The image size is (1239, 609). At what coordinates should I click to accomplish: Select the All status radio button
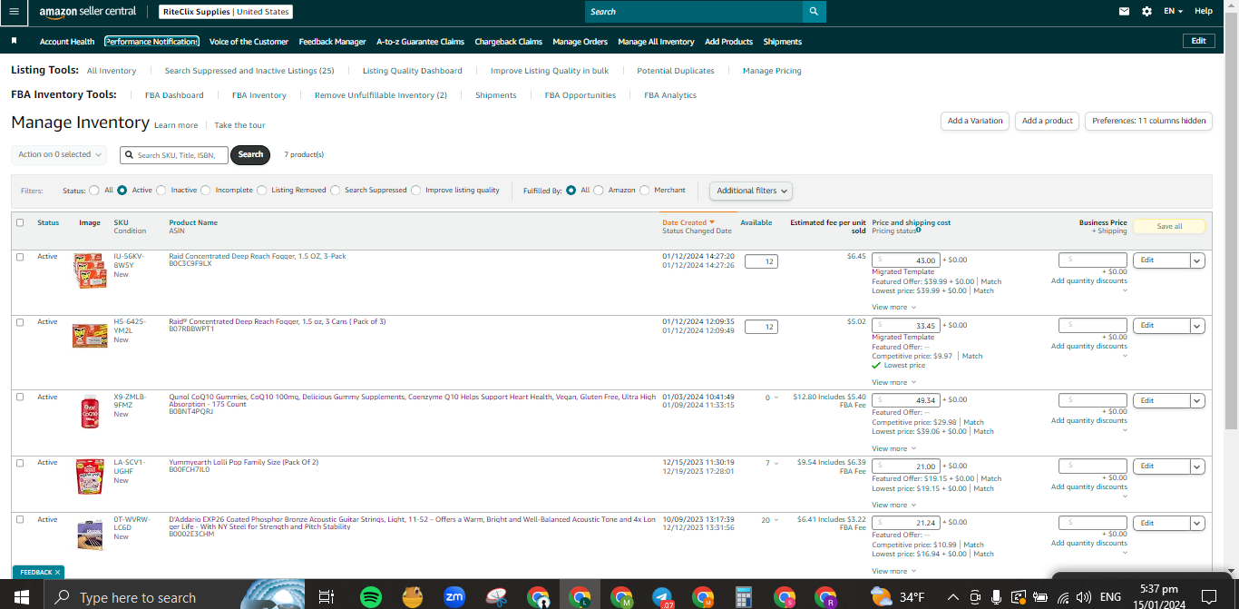[94, 191]
